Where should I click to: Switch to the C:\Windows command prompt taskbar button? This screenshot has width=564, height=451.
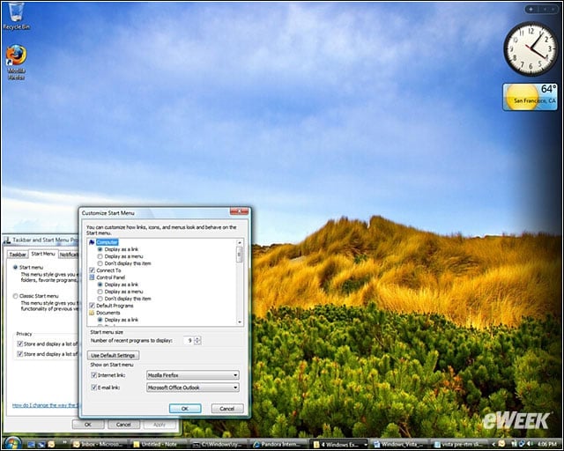point(218,444)
